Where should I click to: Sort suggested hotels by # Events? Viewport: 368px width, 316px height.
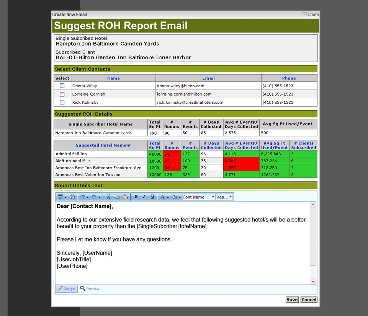click(190, 145)
